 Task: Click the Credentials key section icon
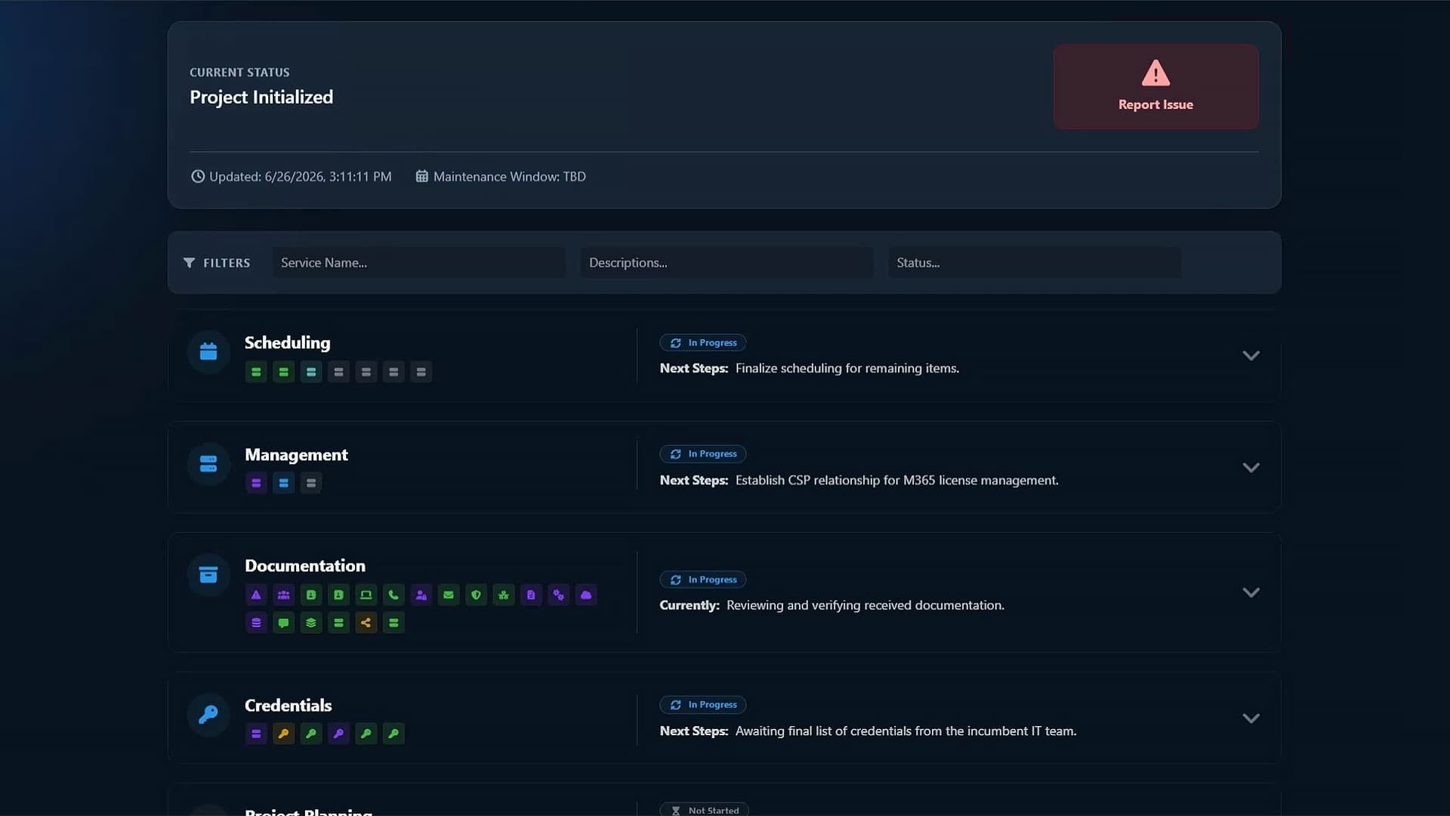tap(208, 715)
